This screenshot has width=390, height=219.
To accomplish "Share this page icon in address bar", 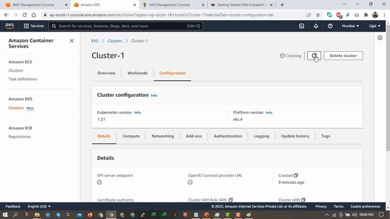I will click(309, 15).
